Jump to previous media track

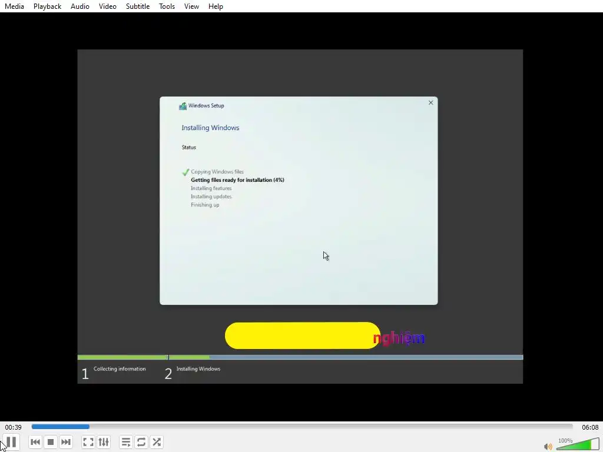click(35, 442)
